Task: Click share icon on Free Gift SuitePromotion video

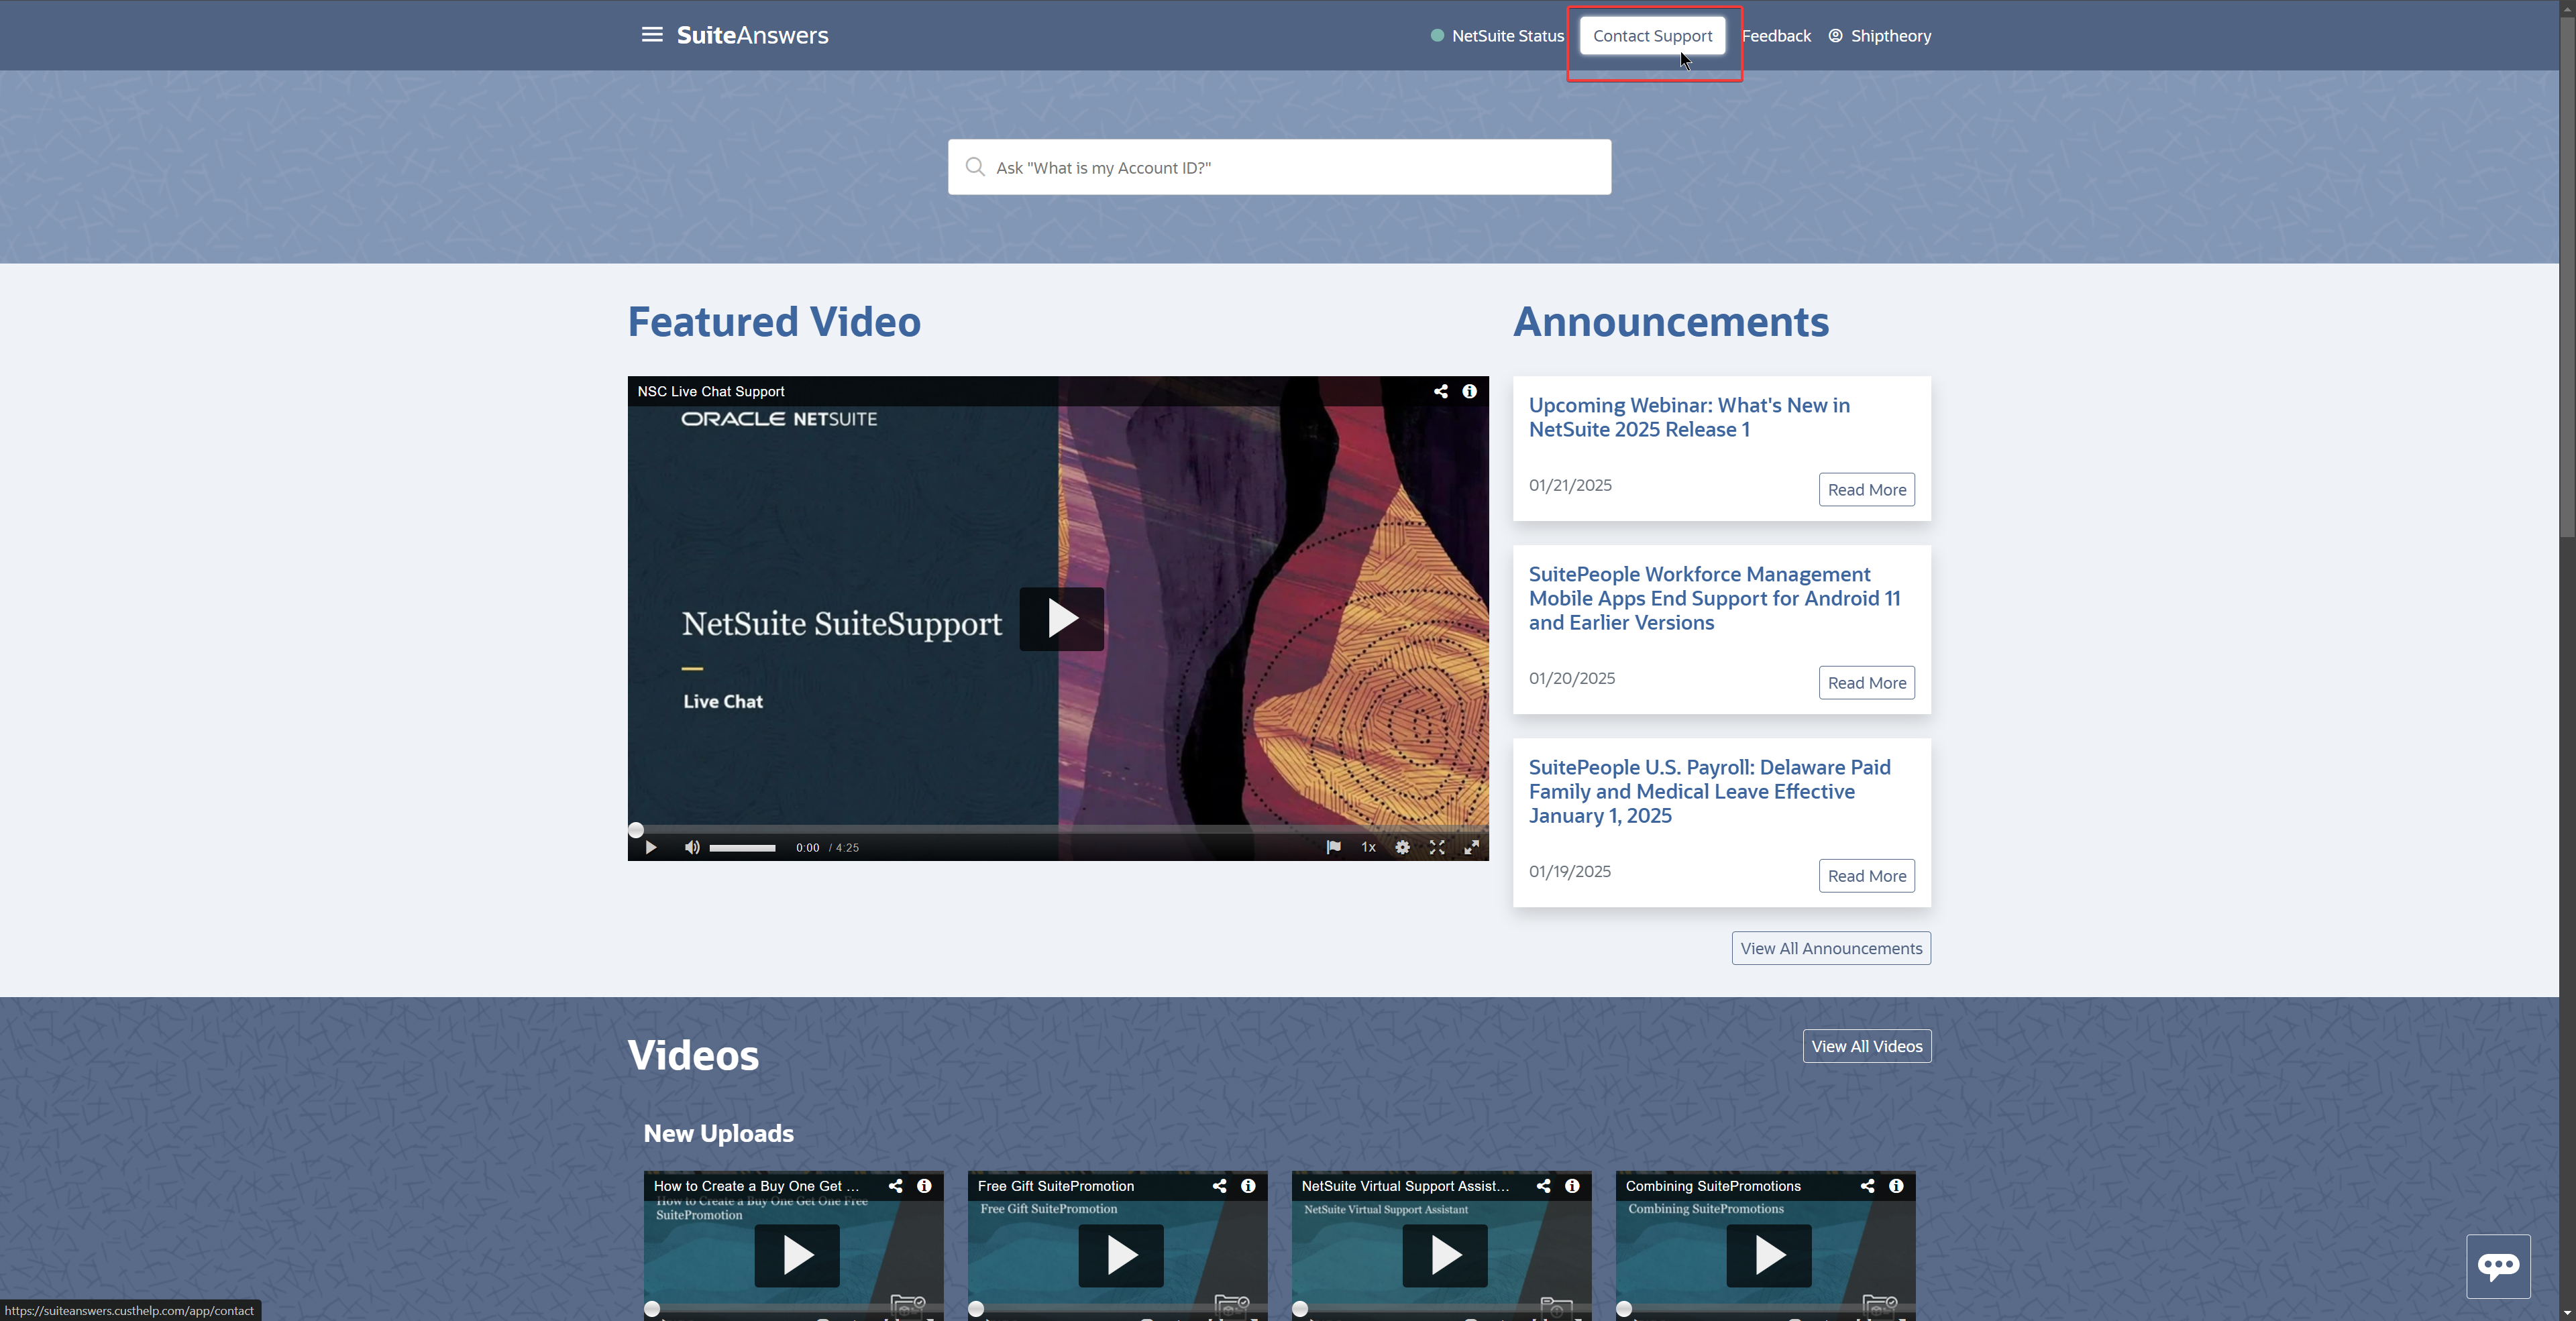Action: [1219, 1186]
